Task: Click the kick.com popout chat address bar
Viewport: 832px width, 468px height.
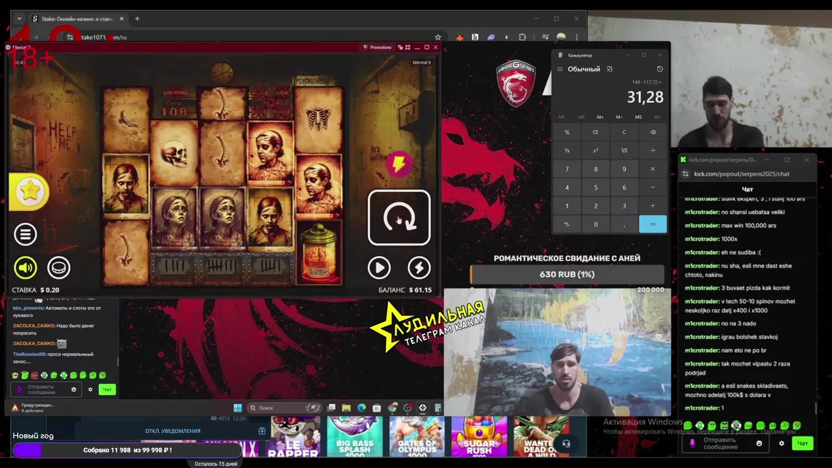Action: coord(742,174)
